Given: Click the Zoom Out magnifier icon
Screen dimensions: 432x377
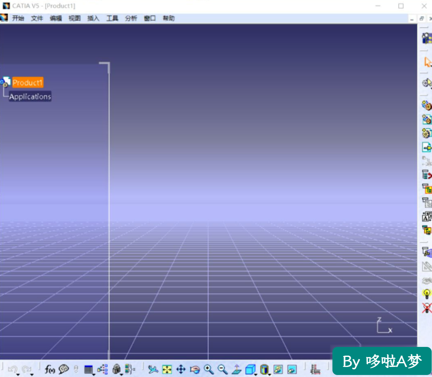Looking at the screenshot, I should coord(223,369).
